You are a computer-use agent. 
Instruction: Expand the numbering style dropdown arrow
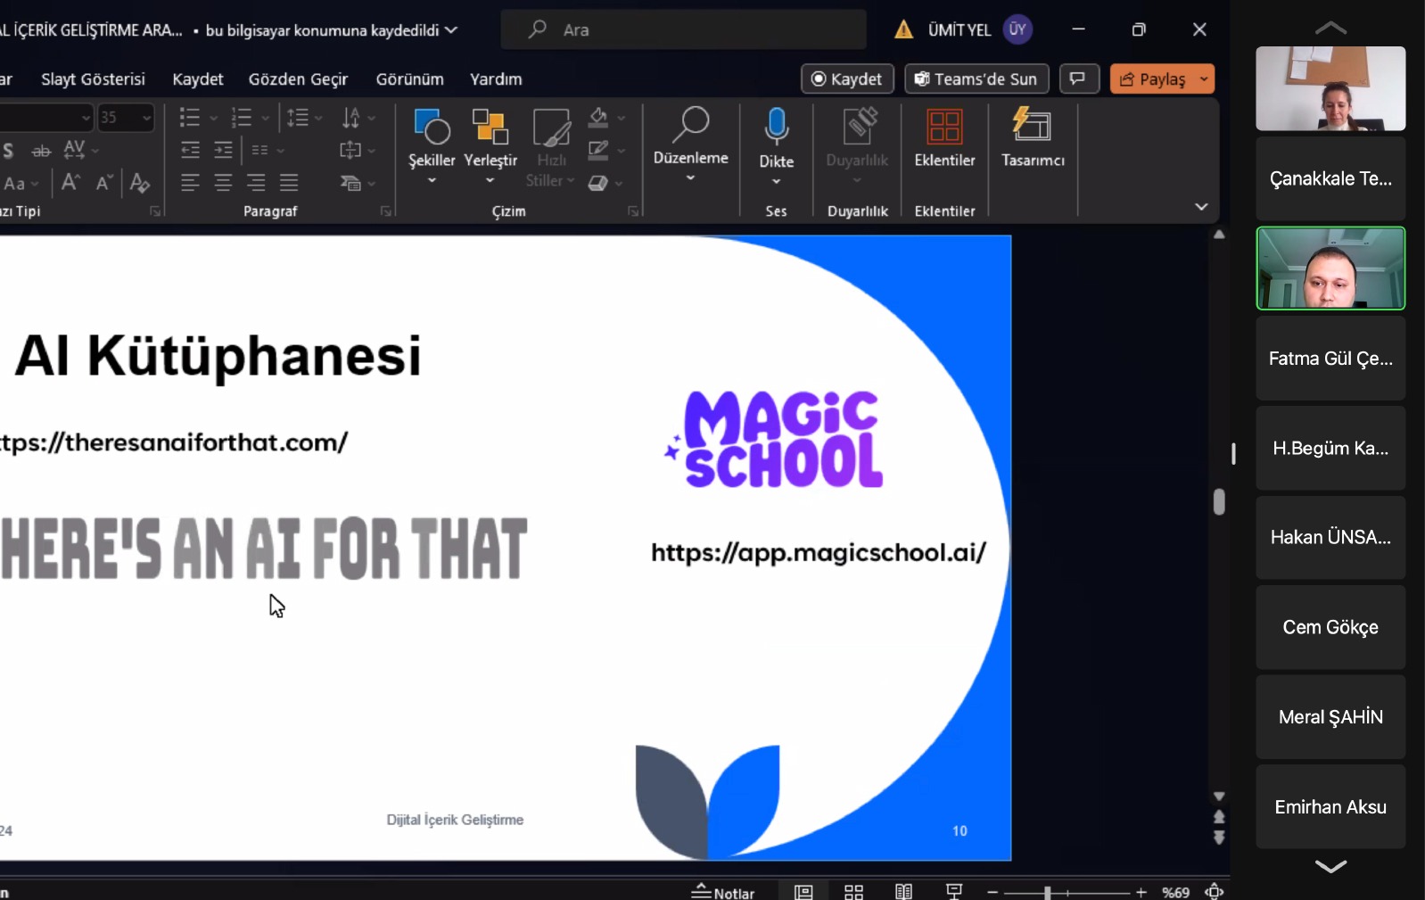point(265,118)
